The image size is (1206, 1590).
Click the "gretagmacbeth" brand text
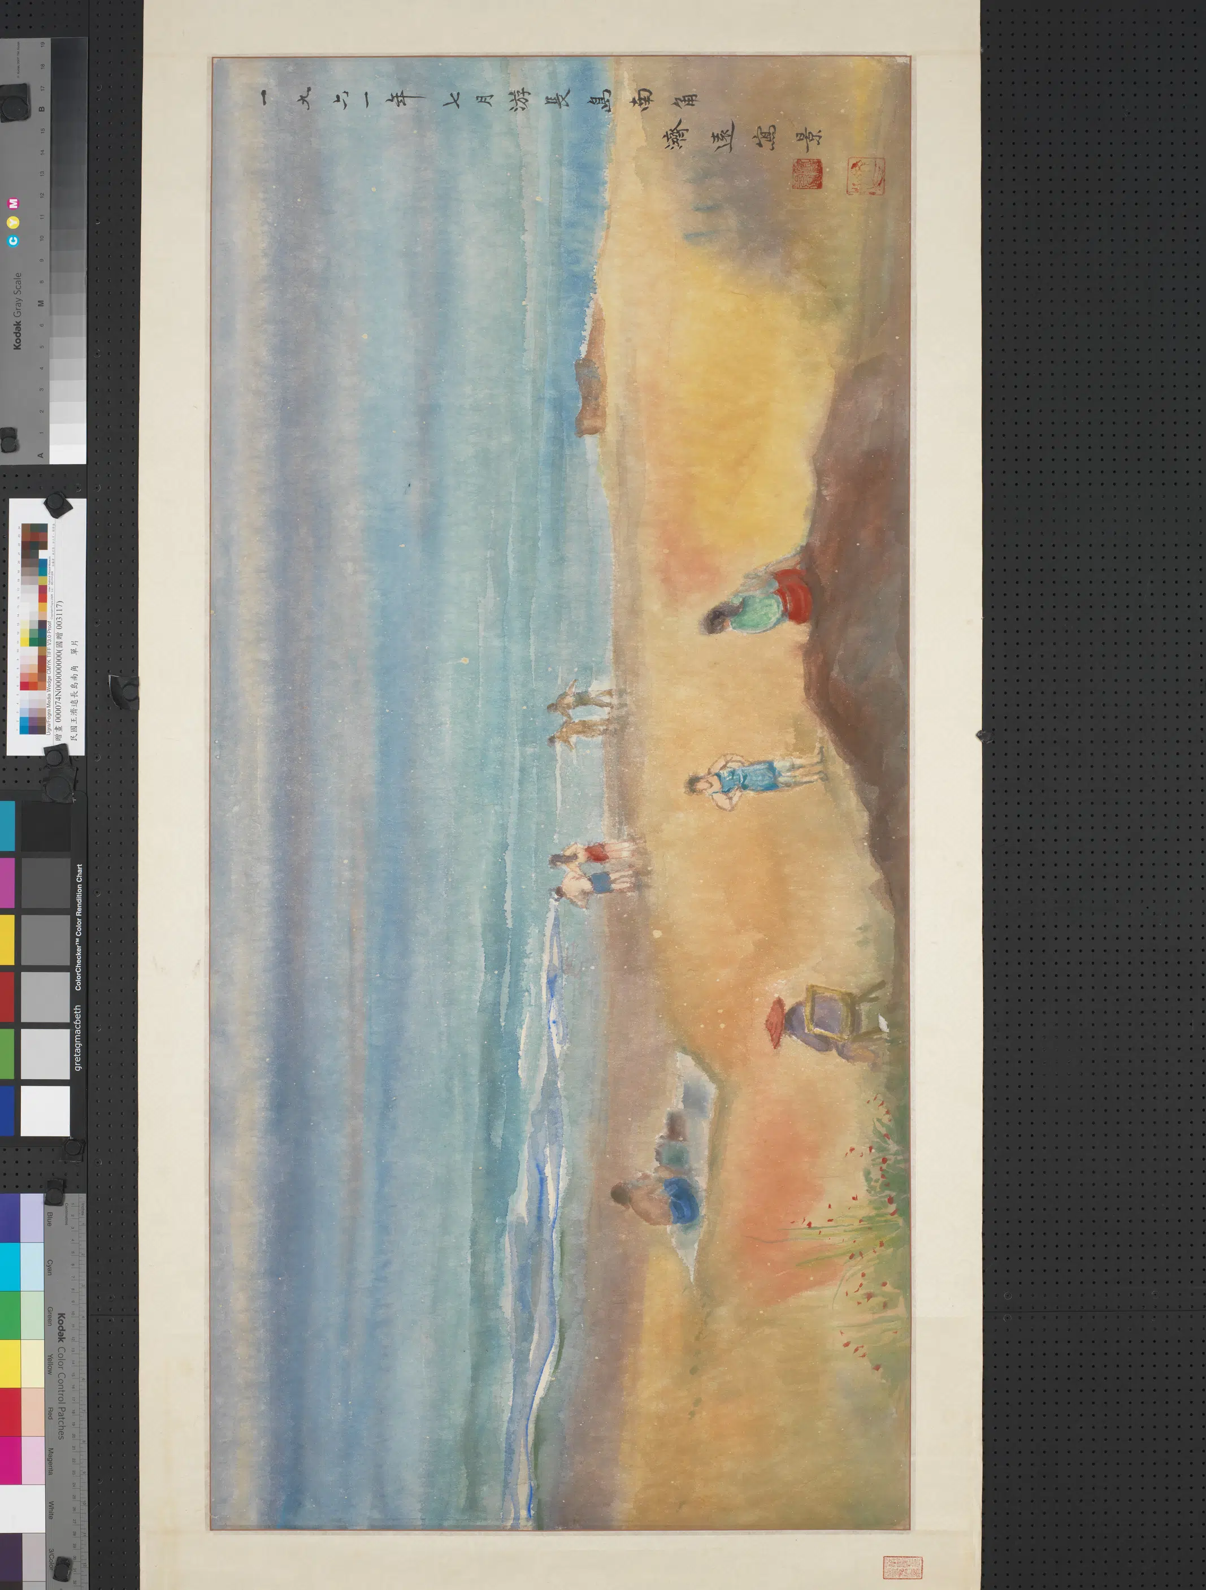pyautogui.click(x=77, y=1038)
